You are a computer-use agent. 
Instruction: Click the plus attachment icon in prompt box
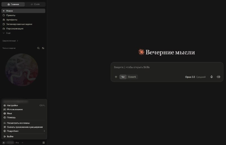click(116, 77)
